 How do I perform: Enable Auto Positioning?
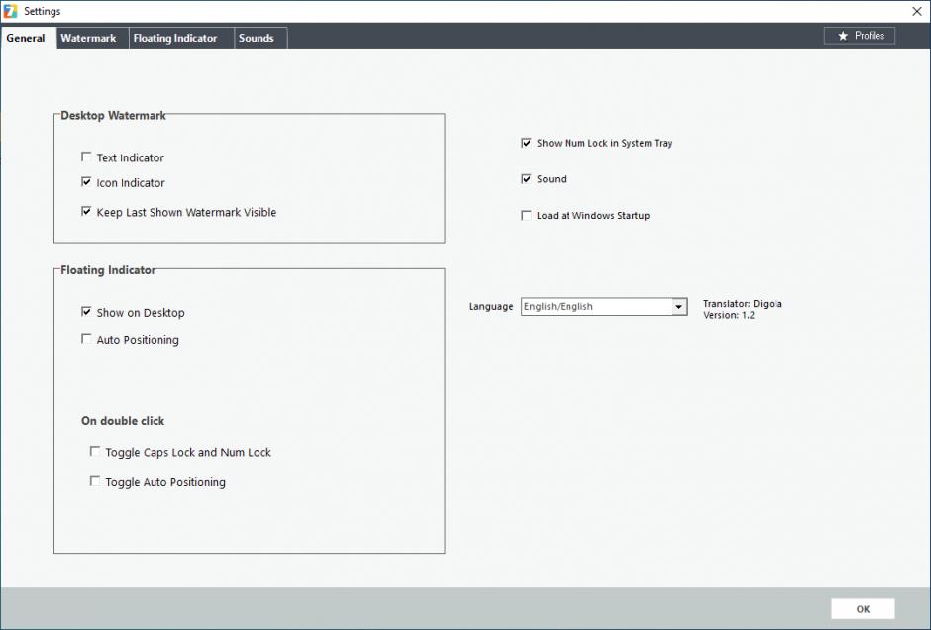tap(86, 339)
